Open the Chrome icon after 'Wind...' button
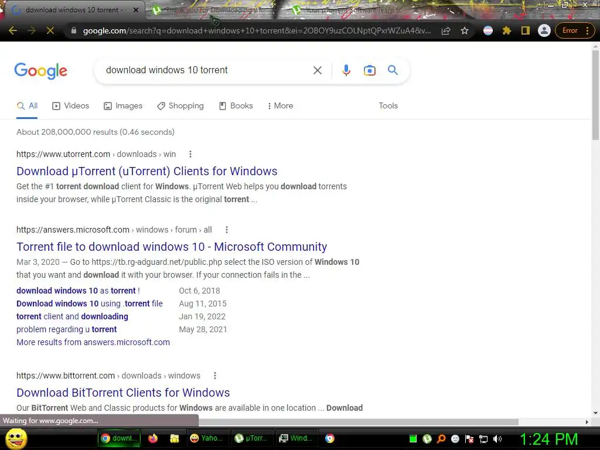The height and width of the screenshot is (450, 600). [329, 438]
